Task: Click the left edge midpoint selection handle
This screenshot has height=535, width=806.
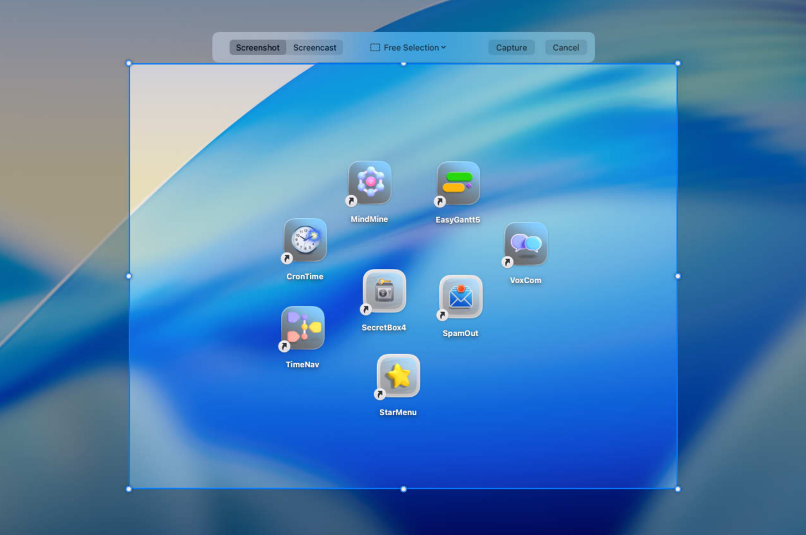Action: (129, 276)
